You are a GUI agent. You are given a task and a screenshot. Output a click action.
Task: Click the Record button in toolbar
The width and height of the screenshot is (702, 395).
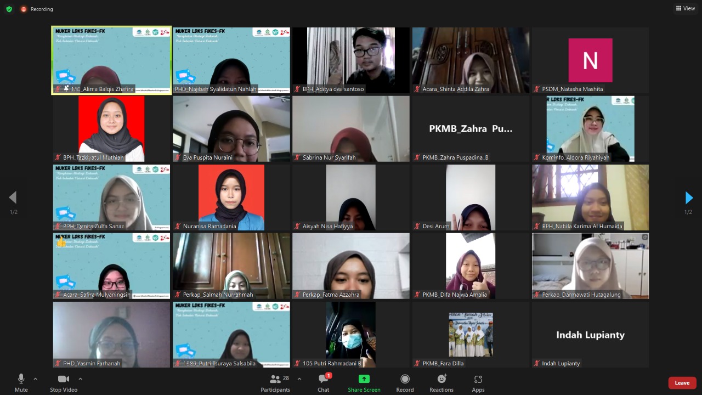[x=405, y=383]
